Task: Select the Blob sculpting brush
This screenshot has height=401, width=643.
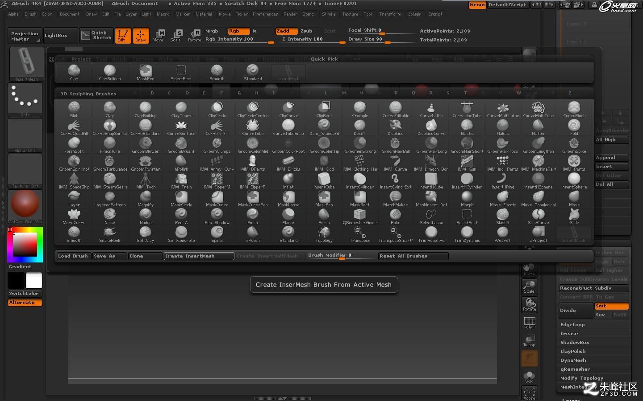Action: (x=74, y=110)
